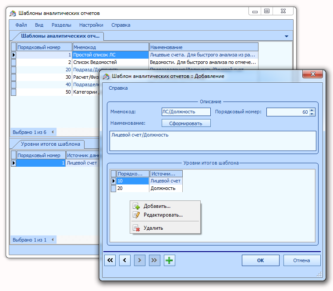Click 'Порядковый номер' header in lower main grid
The width and height of the screenshot is (333, 291).
(x=41, y=155)
